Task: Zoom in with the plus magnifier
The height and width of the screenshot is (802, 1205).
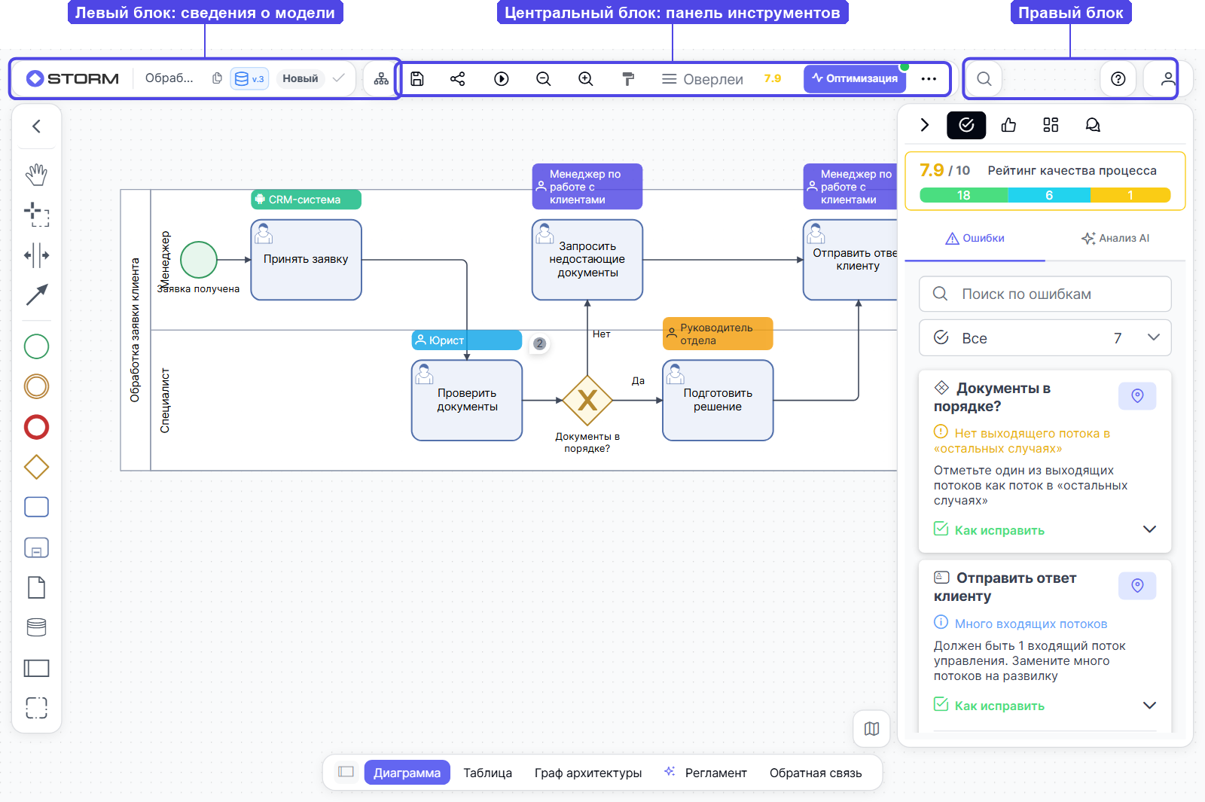Action: pos(586,79)
